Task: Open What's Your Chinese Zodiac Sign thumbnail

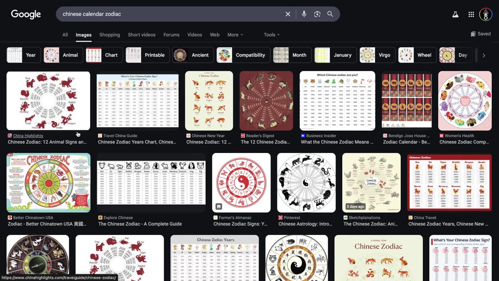Action: [461, 258]
